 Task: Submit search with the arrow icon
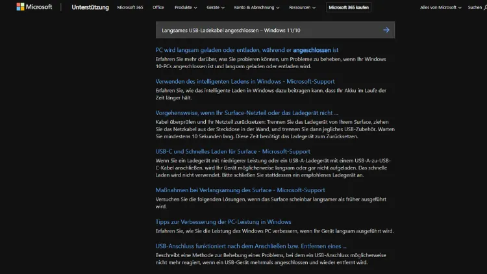click(386, 30)
